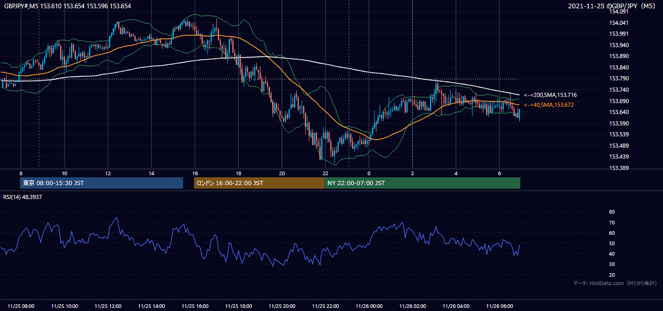Click price level 153.740 on the axis
This screenshot has width=663, height=311.
point(618,90)
